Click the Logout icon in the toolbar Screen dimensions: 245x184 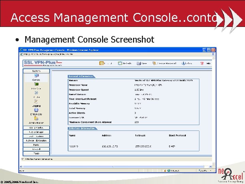point(101,63)
